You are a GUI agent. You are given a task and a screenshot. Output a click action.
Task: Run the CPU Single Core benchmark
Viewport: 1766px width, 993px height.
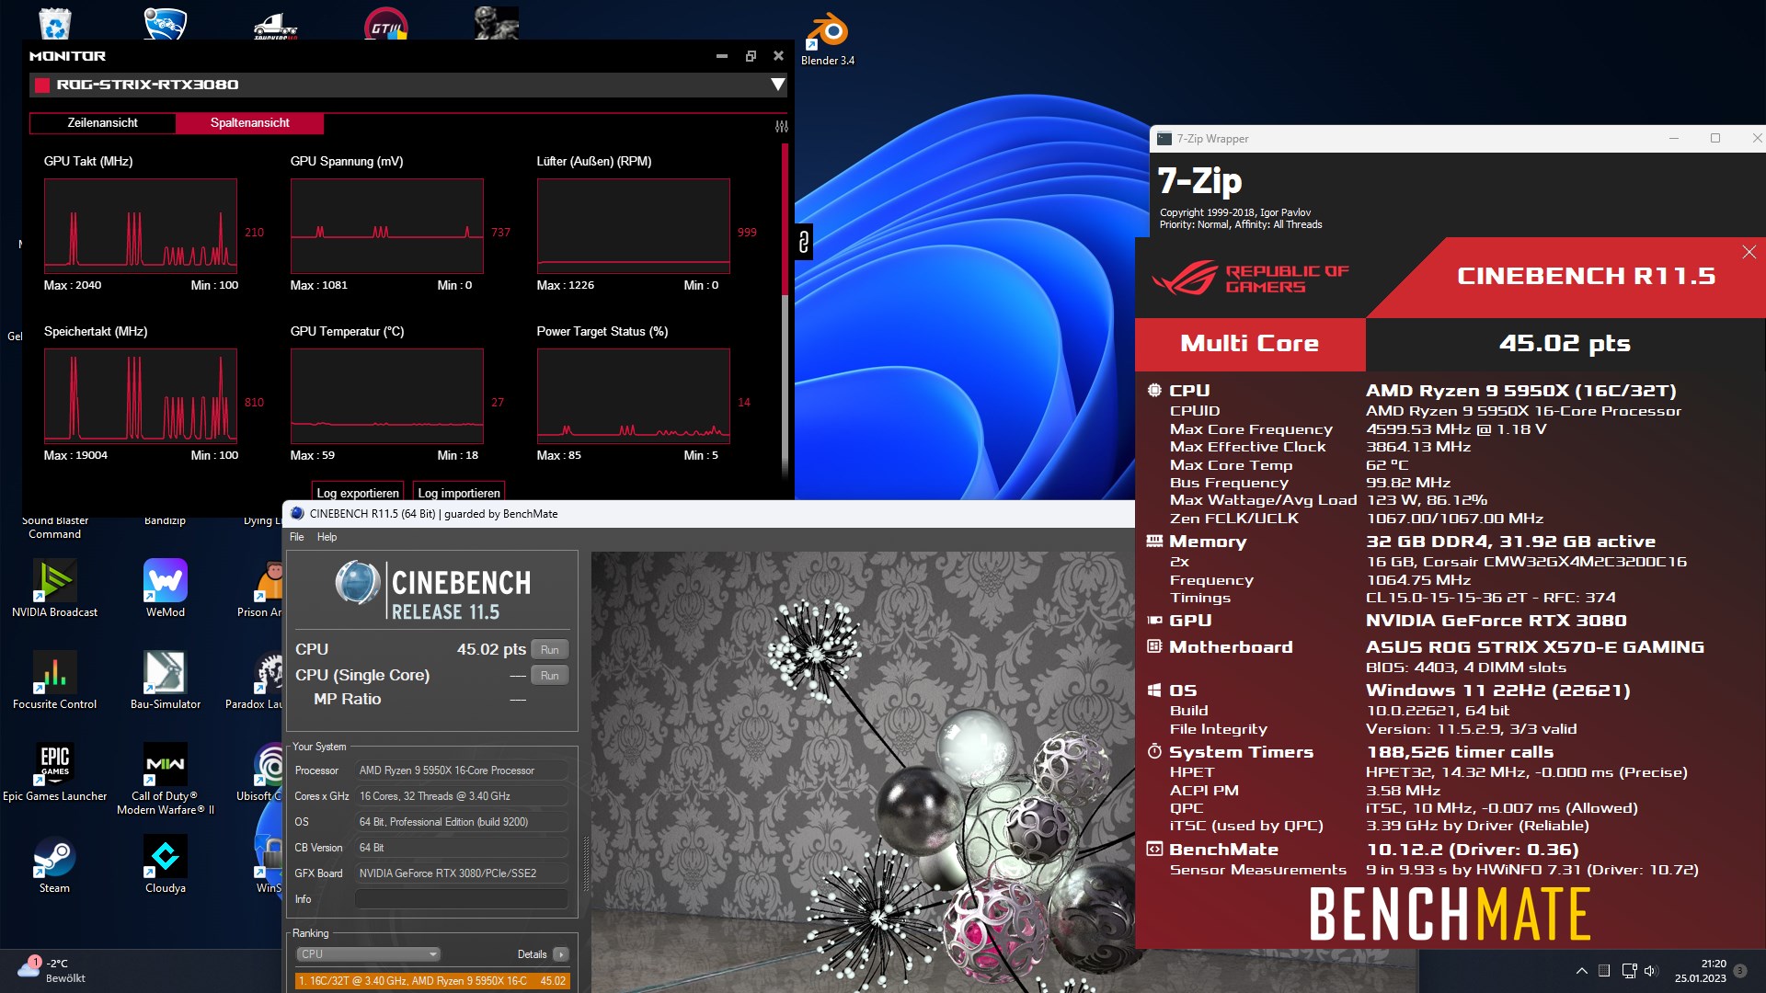coord(549,676)
